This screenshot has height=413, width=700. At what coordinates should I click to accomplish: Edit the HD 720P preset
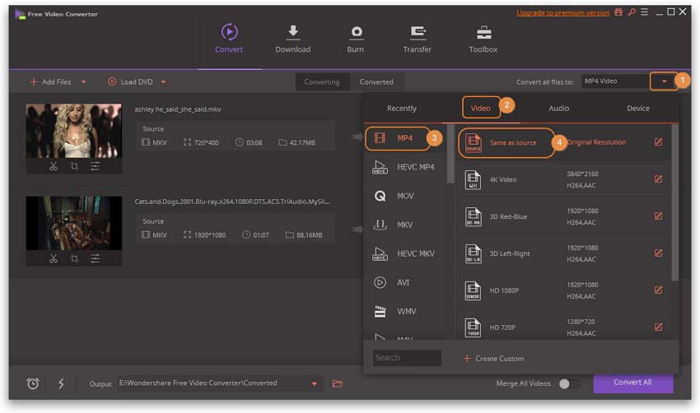tap(658, 327)
